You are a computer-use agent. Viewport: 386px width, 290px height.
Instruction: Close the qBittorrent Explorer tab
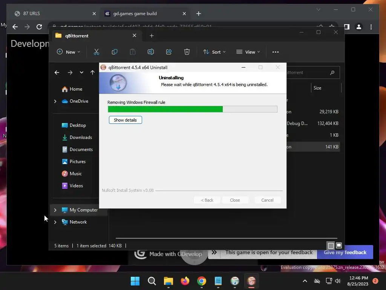135,35
